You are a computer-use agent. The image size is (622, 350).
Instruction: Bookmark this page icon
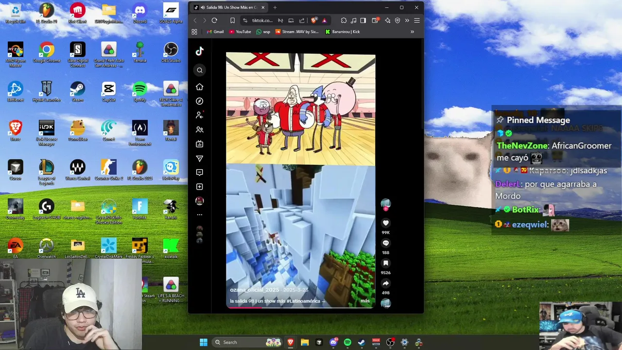click(x=232, y=20)
